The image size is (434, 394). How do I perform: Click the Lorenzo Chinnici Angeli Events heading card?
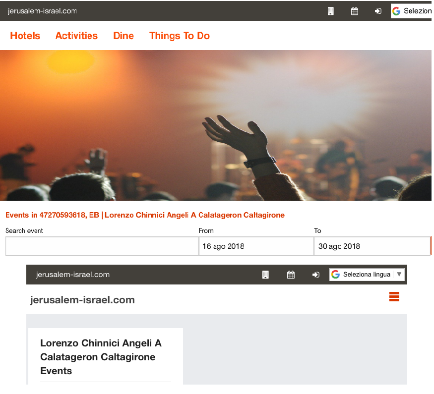click(x=106, y=356)
